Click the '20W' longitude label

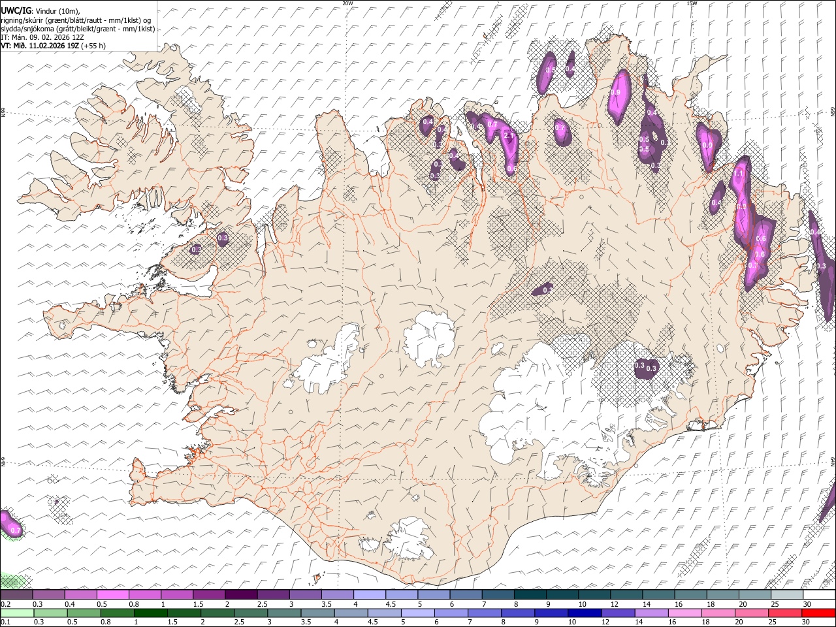(x=347, y=3)
